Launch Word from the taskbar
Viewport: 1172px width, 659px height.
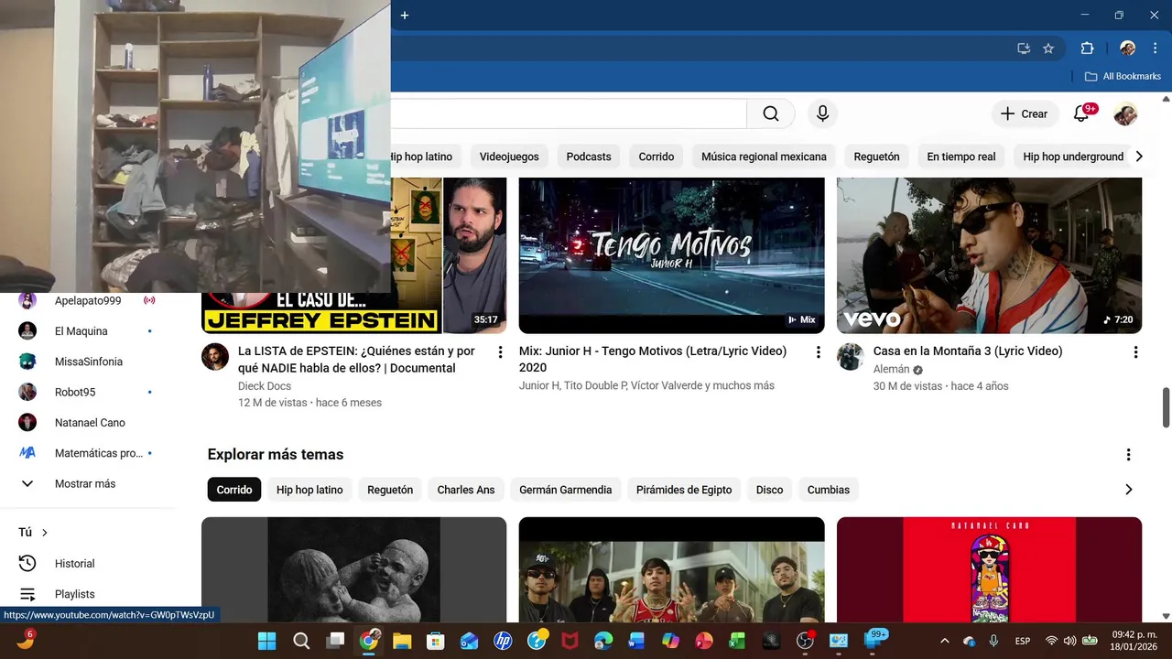637,641
